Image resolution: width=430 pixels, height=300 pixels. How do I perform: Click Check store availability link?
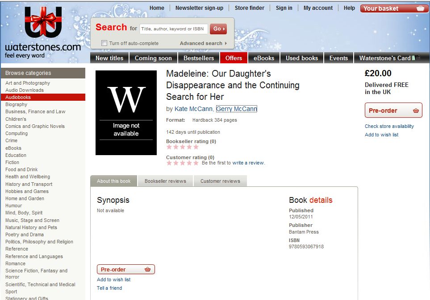tap(389, 126)
